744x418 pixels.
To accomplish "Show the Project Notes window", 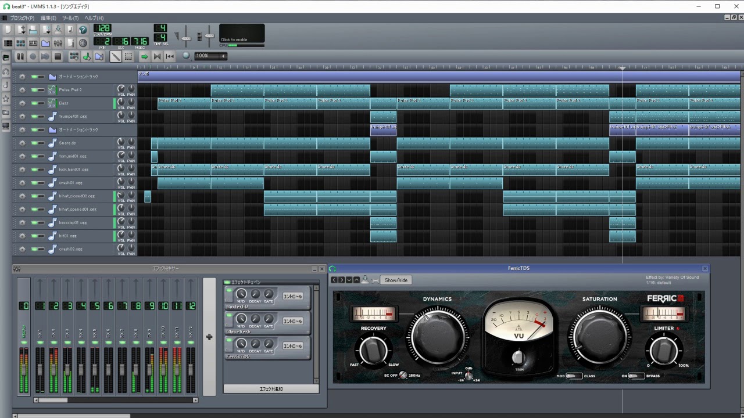I will click(x=70, y=43).
